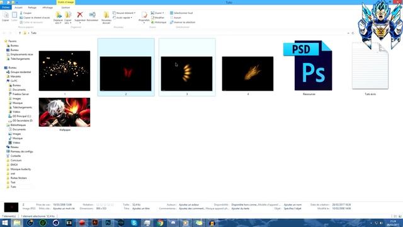The image size is (403, 227).
Task: Open Photoshop from the taskbar
Action: coord(108,223)
